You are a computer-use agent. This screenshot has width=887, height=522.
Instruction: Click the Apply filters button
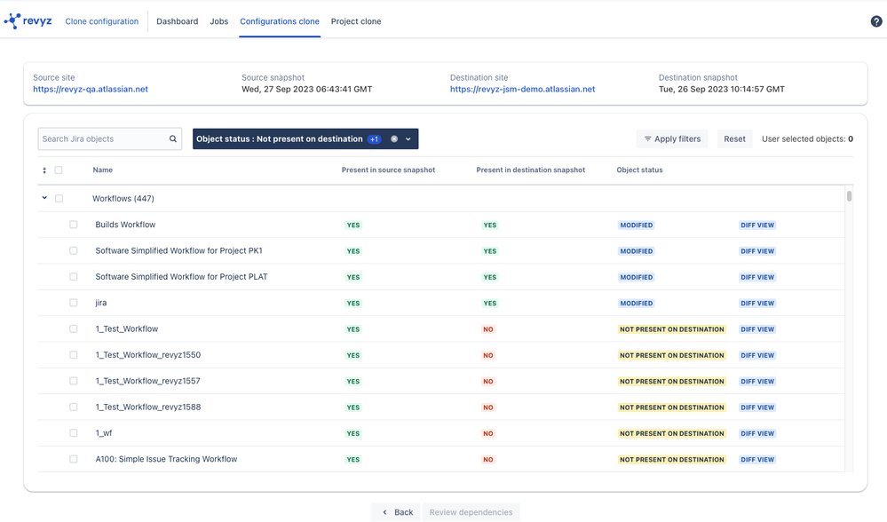(672, 139)
